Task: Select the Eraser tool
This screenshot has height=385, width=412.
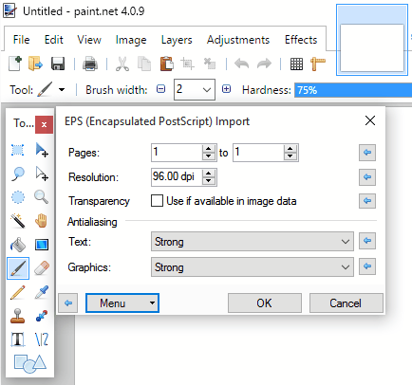Action: click(42, 268)
